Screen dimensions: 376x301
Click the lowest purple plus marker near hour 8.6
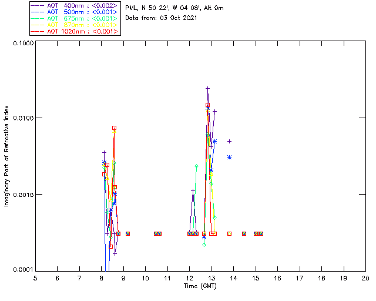coord(115,254)
